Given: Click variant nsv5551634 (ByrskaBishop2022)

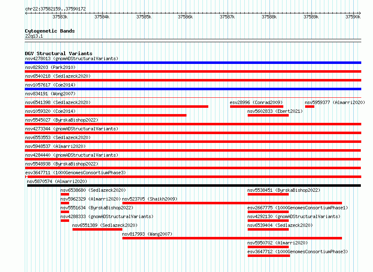Looking at the screenshot, I should (x=97, y=208).
